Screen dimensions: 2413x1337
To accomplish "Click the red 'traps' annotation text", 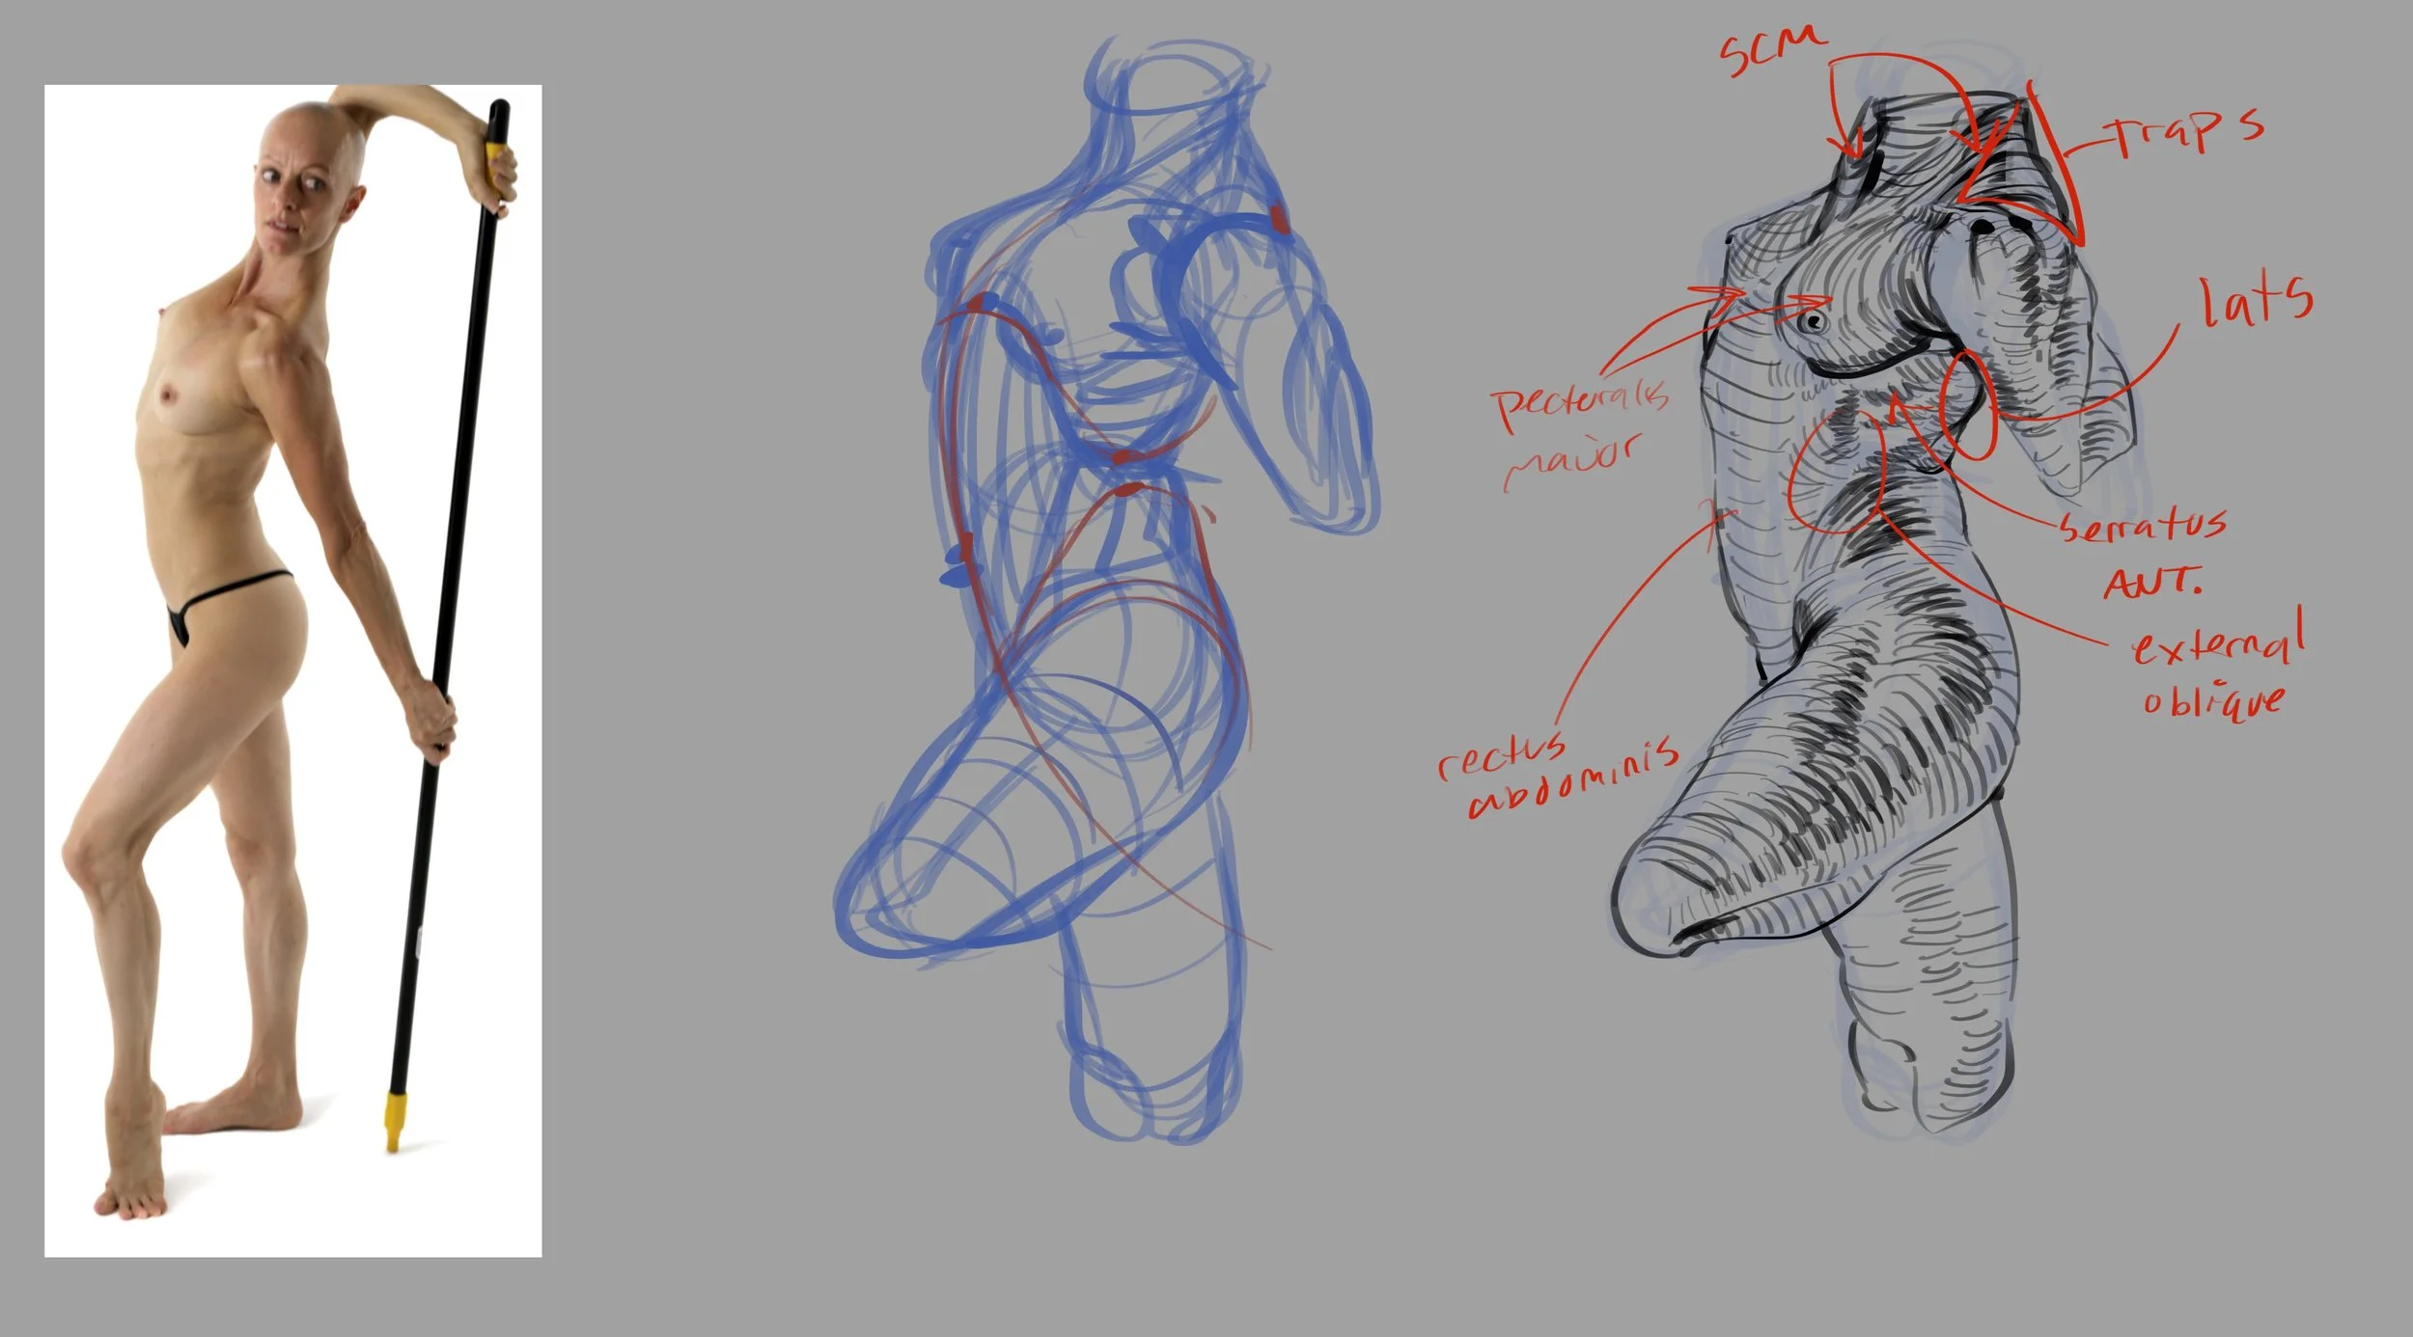I will point(2181,135).
